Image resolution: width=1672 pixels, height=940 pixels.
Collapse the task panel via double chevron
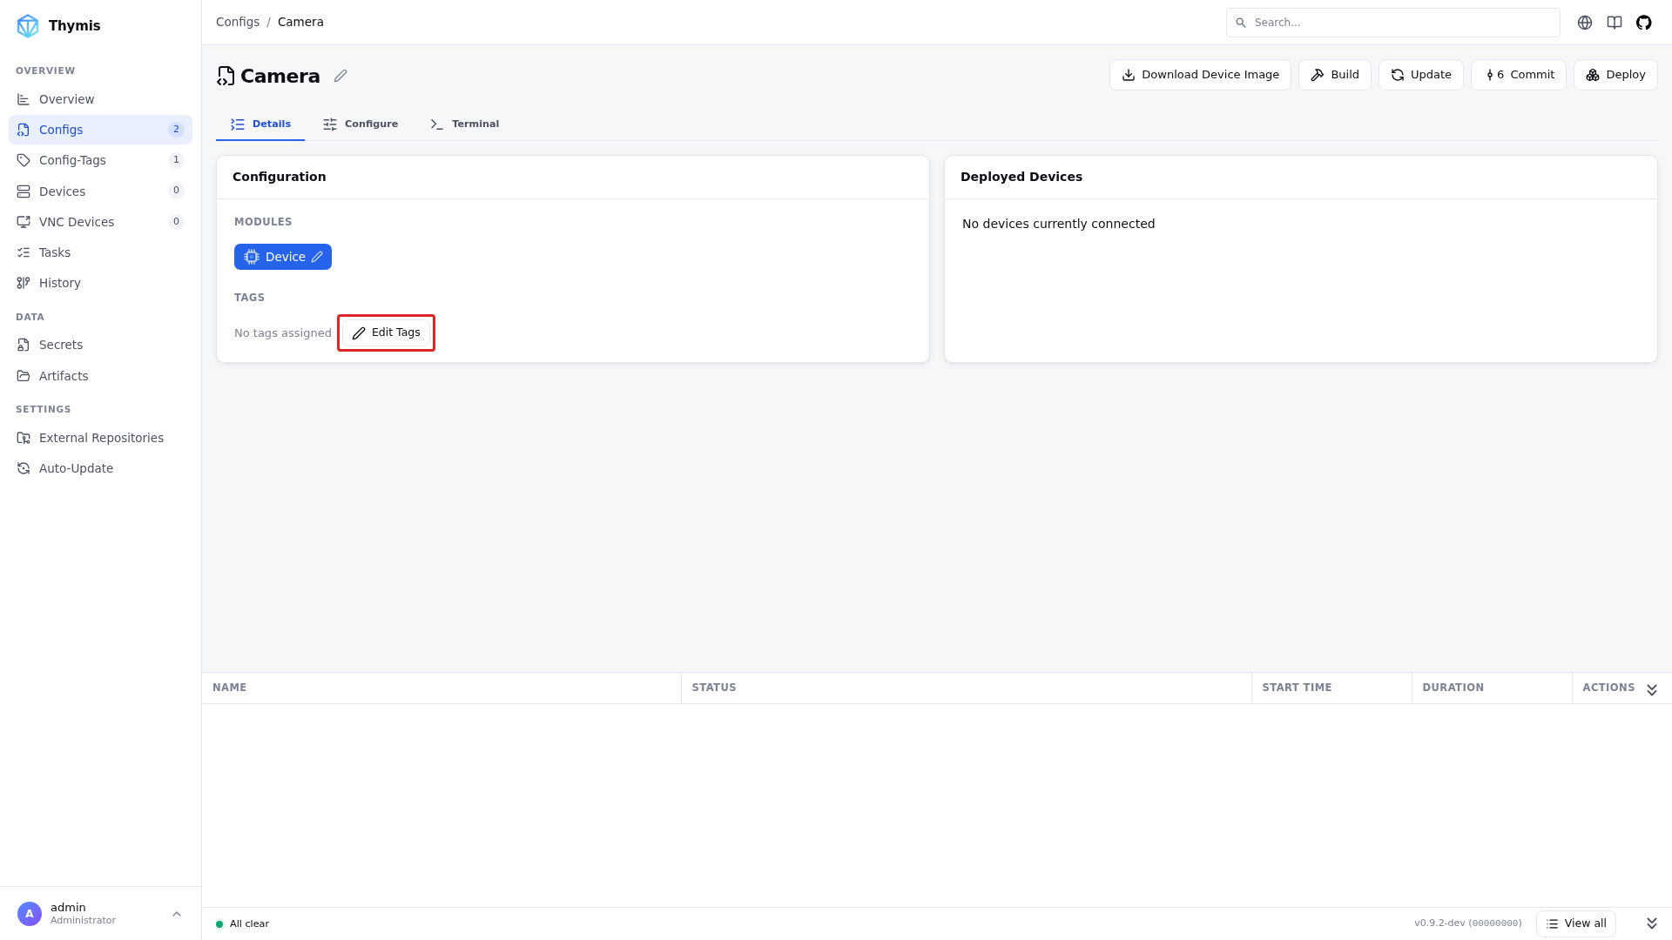click(x=1651, y=689)
